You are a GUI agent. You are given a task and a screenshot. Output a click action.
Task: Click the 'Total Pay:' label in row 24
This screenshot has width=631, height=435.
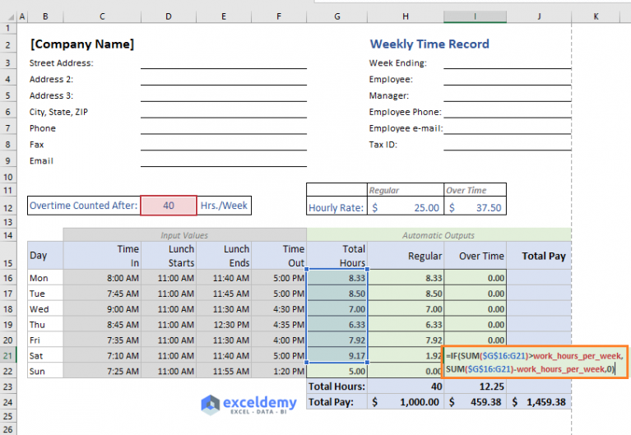(x=336, y=402)
